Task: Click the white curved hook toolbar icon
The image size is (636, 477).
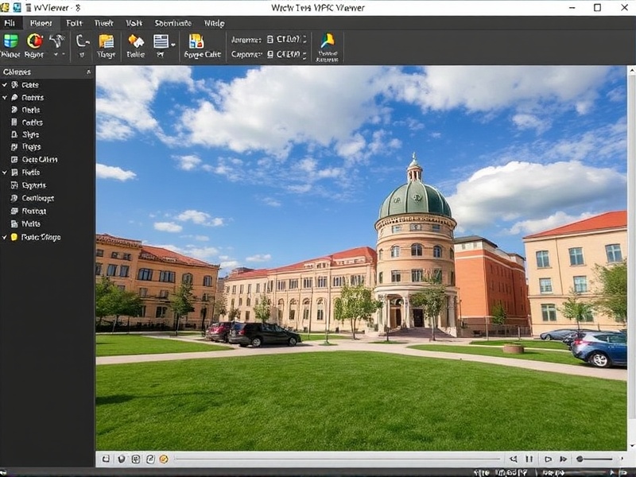Action: [x=83, y=41]
